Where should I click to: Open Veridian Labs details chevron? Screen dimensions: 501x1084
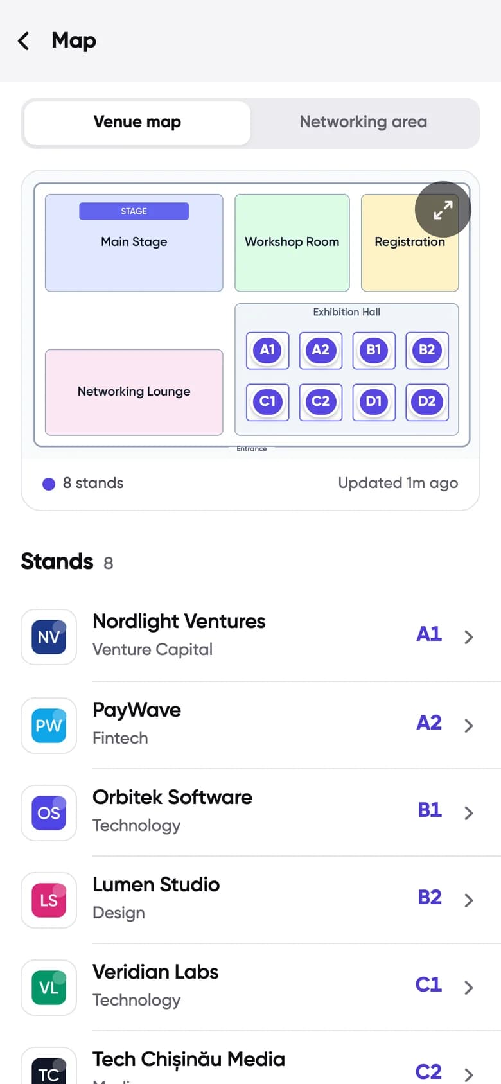click(469, 988)
